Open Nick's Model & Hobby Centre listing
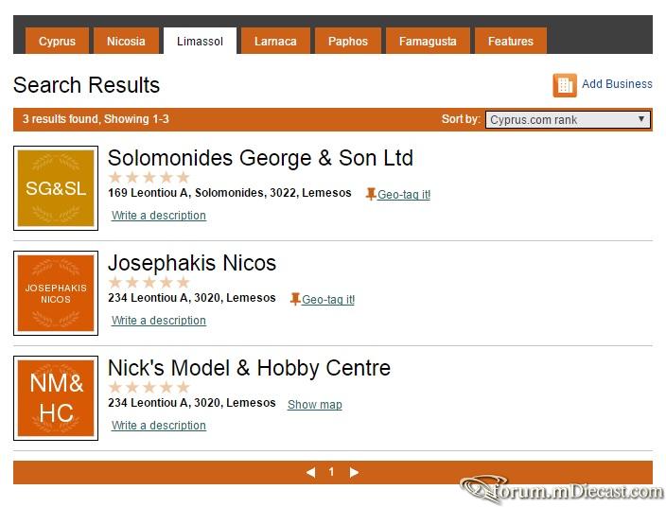This screenshot has width=666, height=507. tap(250, 368)
